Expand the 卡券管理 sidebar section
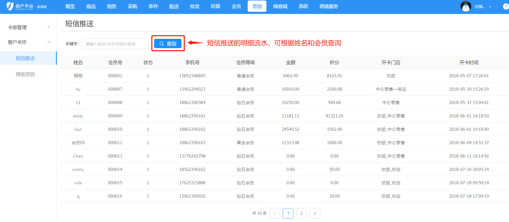 pyautogui.click(x=28, y=27)
